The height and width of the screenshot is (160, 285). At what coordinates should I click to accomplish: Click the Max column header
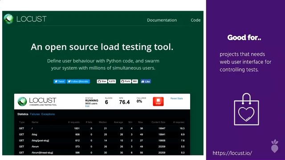click(141, 122)
